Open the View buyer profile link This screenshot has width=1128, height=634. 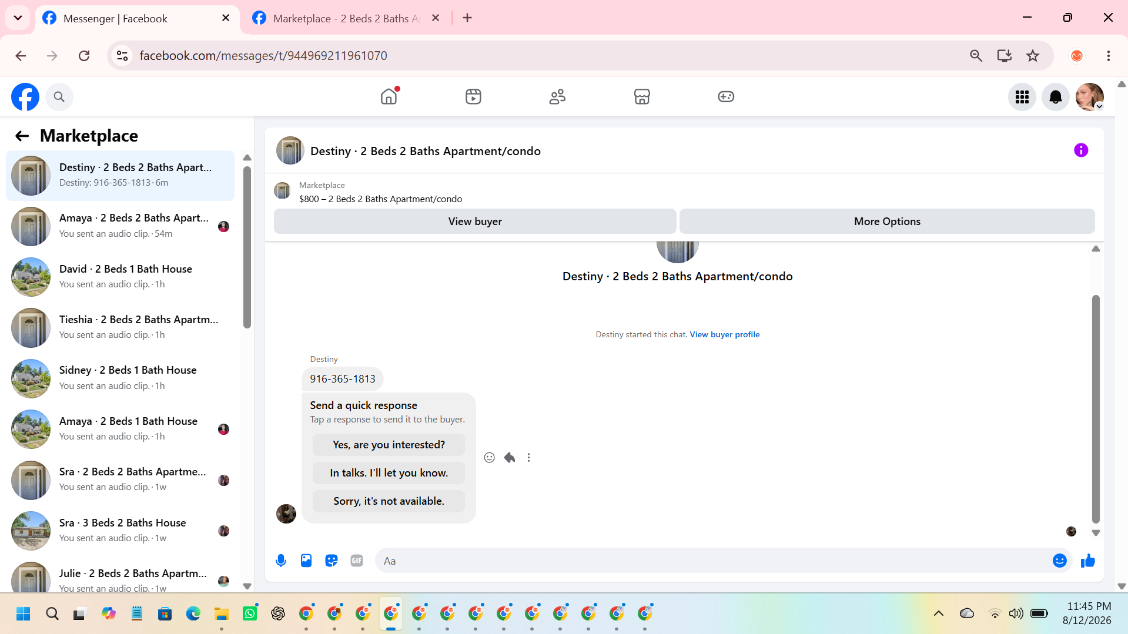(x=724, y=334)
